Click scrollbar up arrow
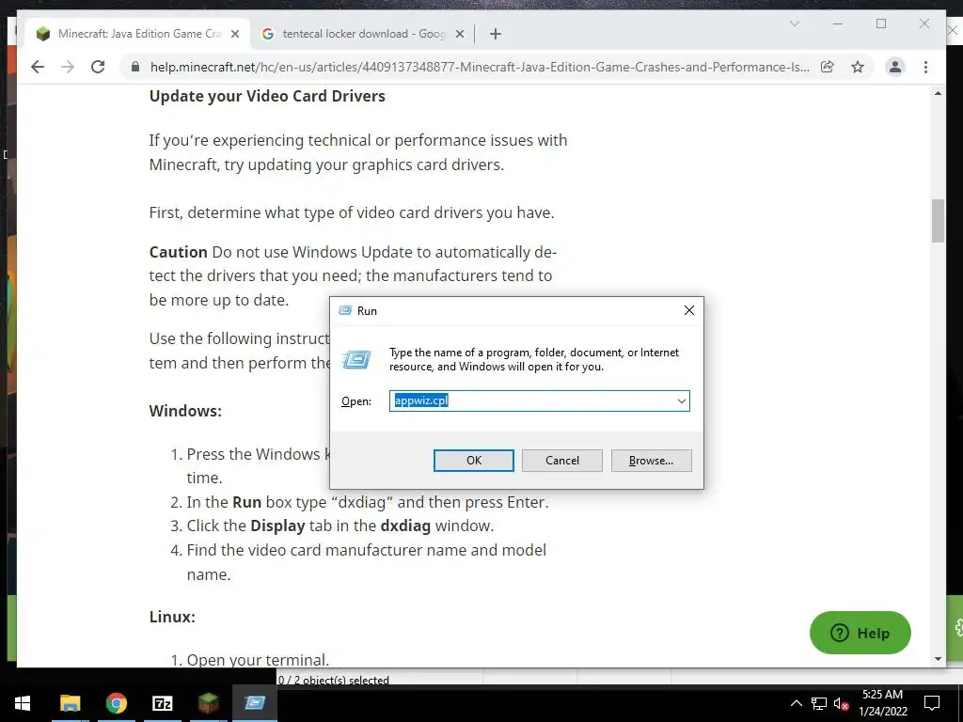 (x=938, y=93)
